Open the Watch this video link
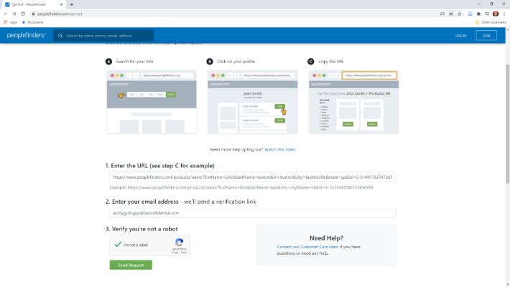The width and height of the screenshot is (510, 287). coord(279,149)
